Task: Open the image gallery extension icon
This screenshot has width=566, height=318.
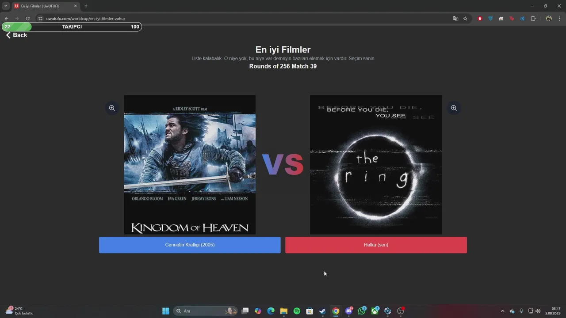Action: click(x=501, y=19)
